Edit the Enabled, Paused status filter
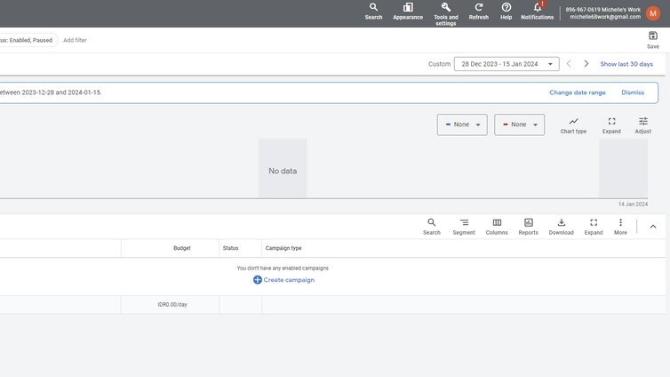The image size is (670, 377). pos(28,40)
